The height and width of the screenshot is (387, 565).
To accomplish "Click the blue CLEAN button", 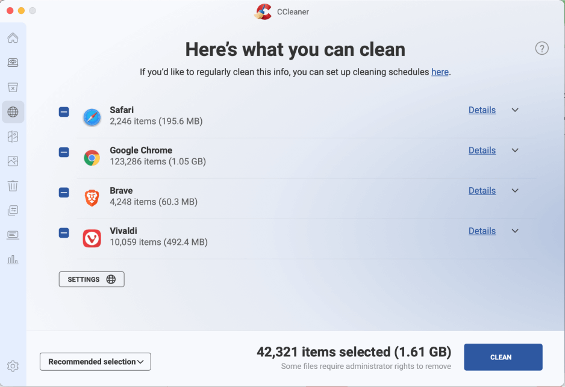I will tap(503, 357).
